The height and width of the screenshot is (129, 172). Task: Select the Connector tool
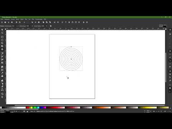pos(2,90)
